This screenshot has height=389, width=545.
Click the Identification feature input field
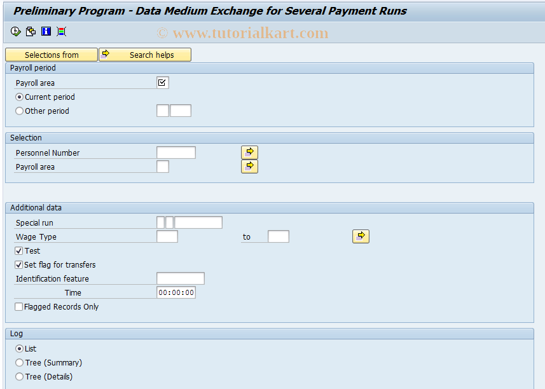(x=181, y=278)
